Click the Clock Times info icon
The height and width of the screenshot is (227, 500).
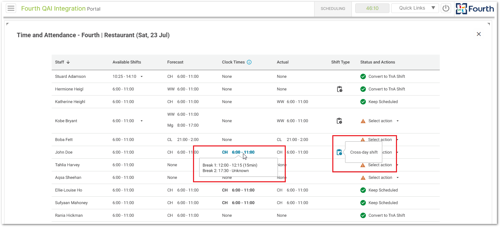coord(249,62)
